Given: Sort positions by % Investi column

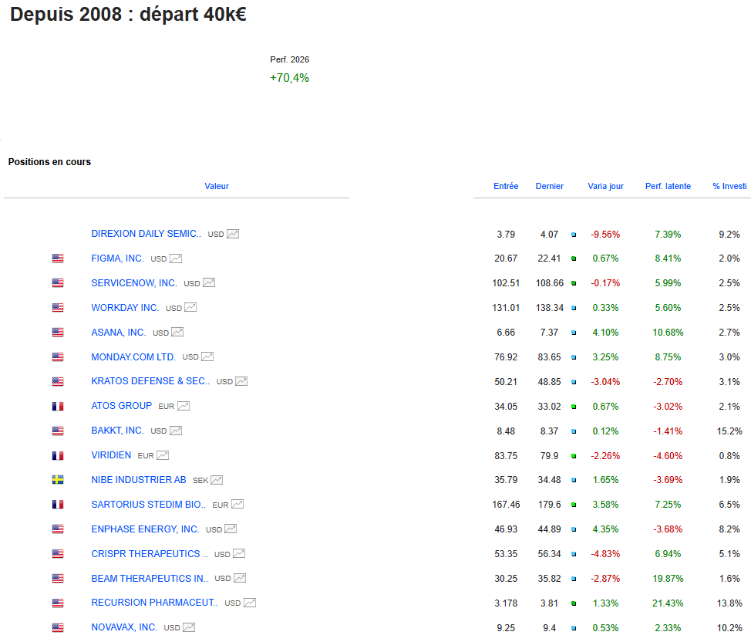Looking at the screenshot, I should (x=729, y=186).
